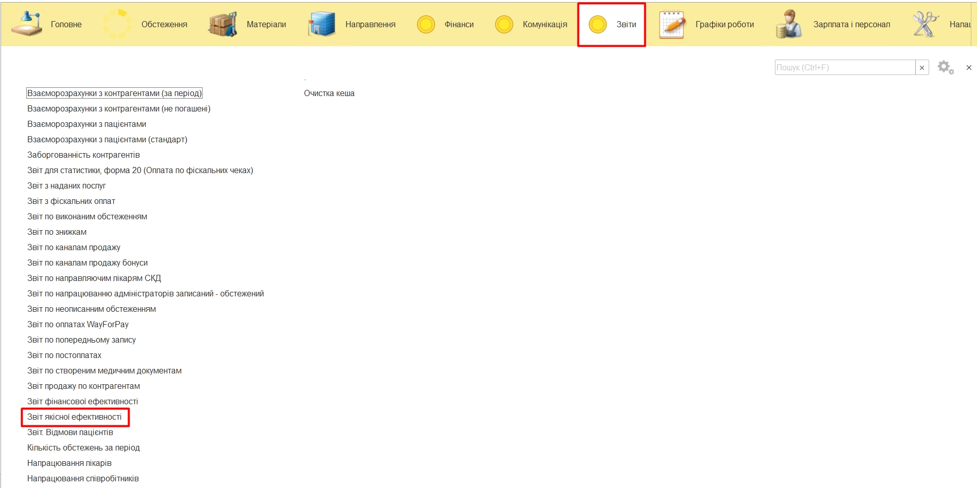Open Направлення building icon
Image resolution: width=977 pixels, height=488 pixels.
point(321,24)
